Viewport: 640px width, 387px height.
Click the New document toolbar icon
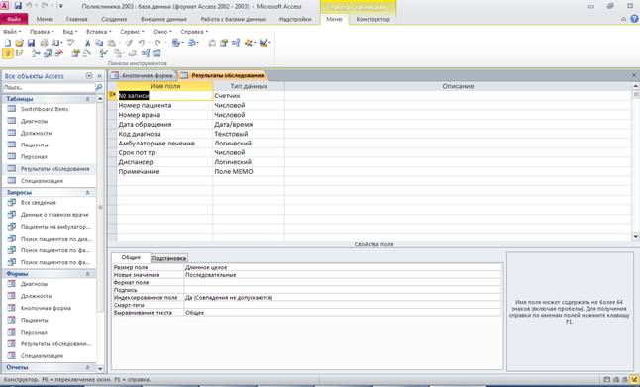coord(8,43)
